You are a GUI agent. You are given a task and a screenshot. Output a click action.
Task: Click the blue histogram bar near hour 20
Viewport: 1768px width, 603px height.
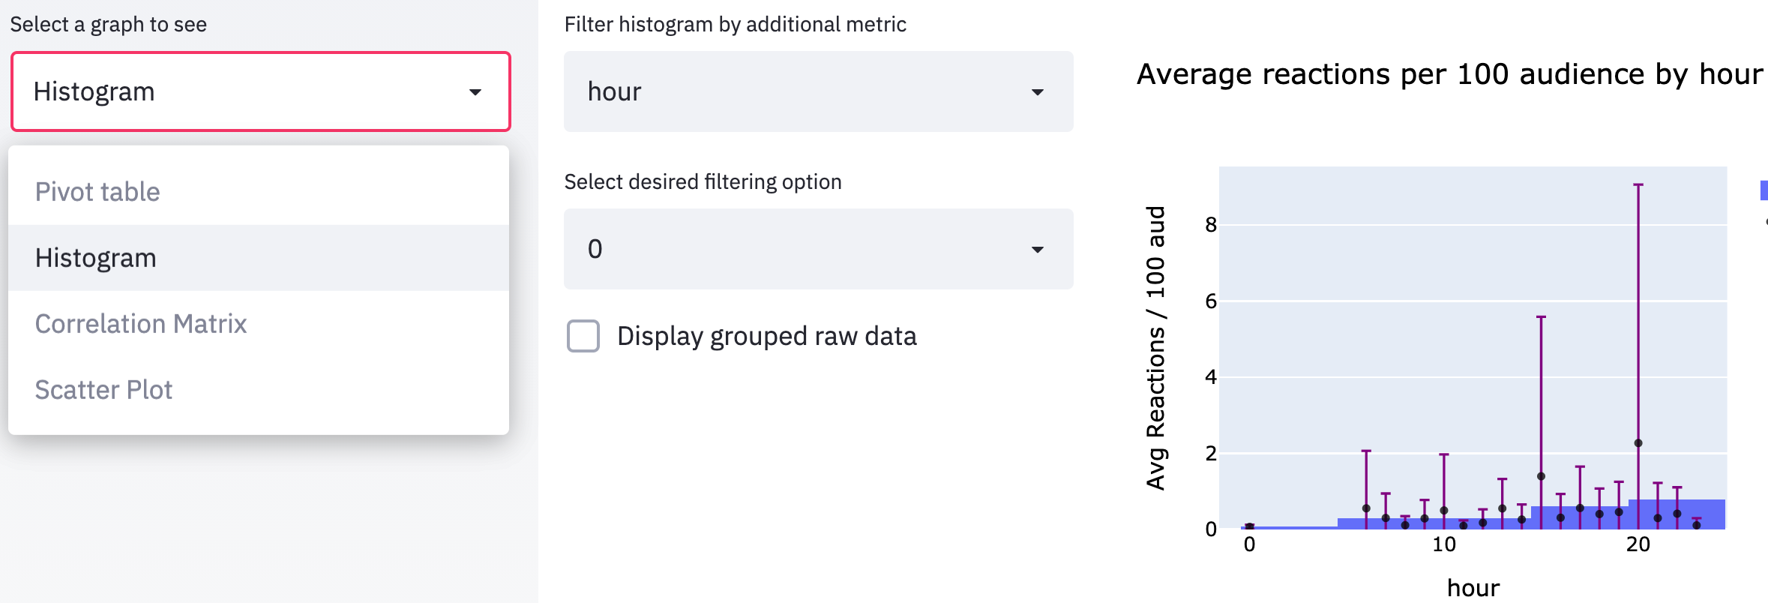pyautogui.click(x=1677, y=514)
